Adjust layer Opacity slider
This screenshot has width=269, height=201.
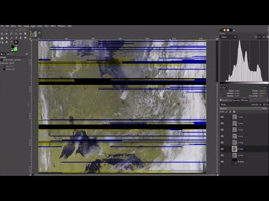(x=244, y=108)
